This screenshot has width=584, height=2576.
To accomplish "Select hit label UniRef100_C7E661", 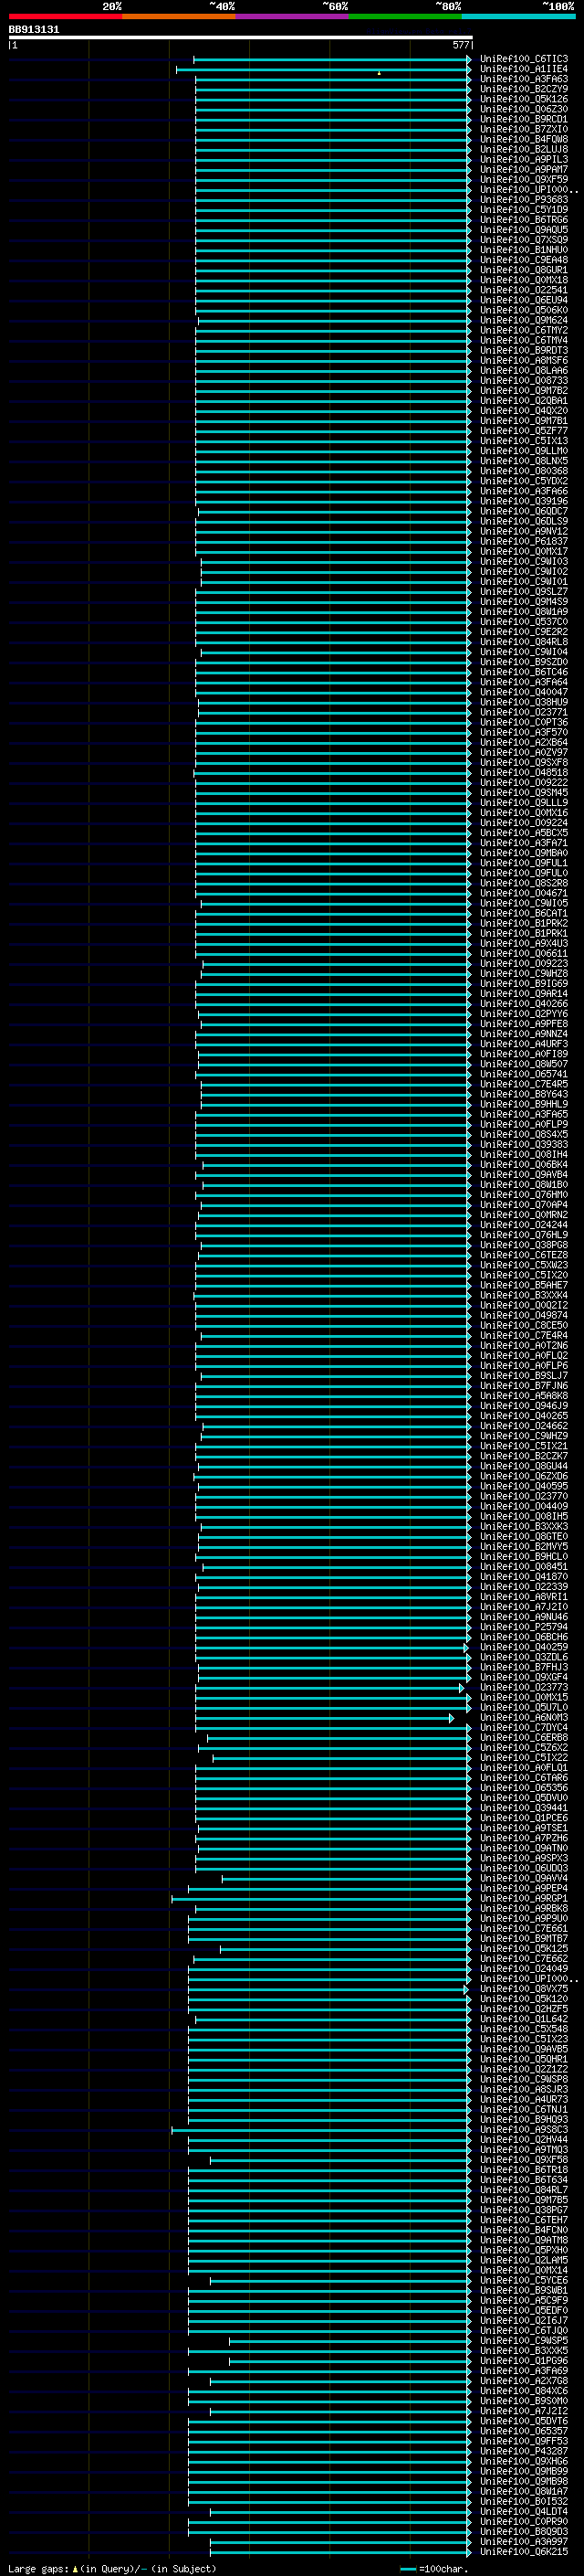I will click(523, 1928).
